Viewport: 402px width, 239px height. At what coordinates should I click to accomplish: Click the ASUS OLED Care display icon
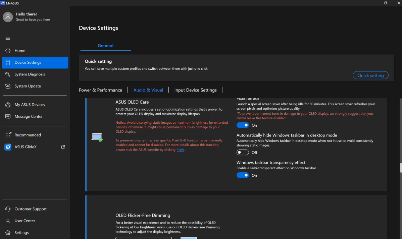click(97, 137)
